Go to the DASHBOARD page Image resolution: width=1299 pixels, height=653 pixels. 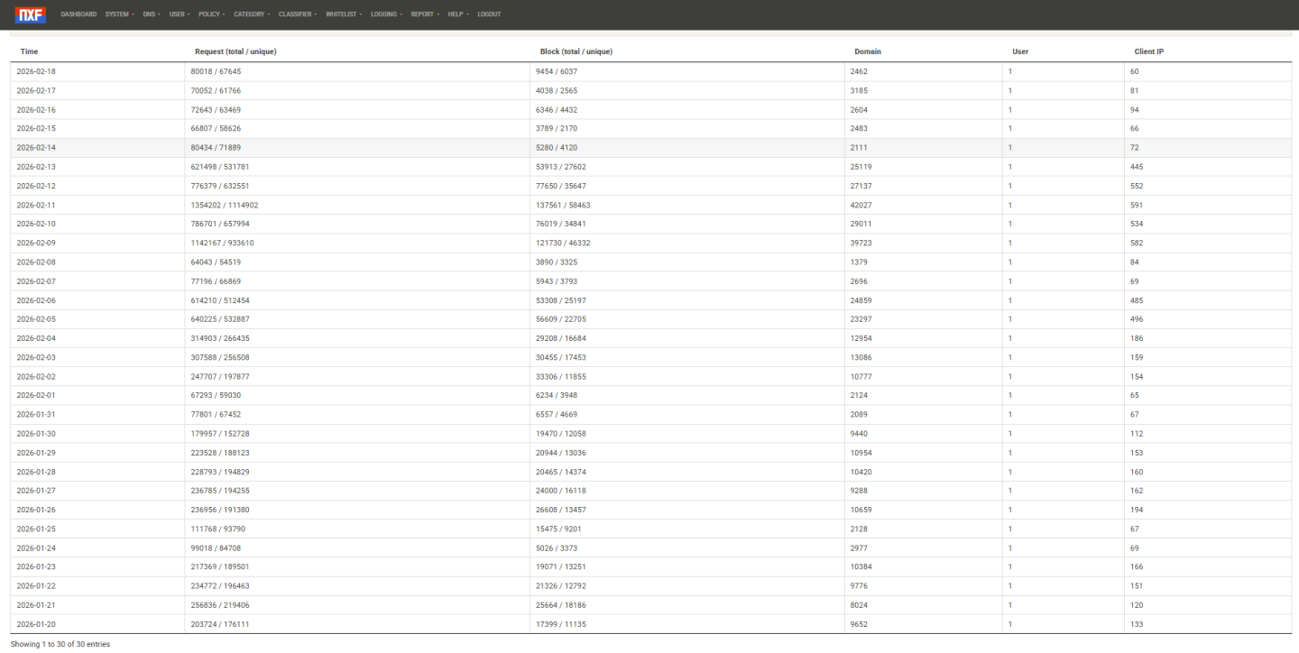[x=78, y=14]
